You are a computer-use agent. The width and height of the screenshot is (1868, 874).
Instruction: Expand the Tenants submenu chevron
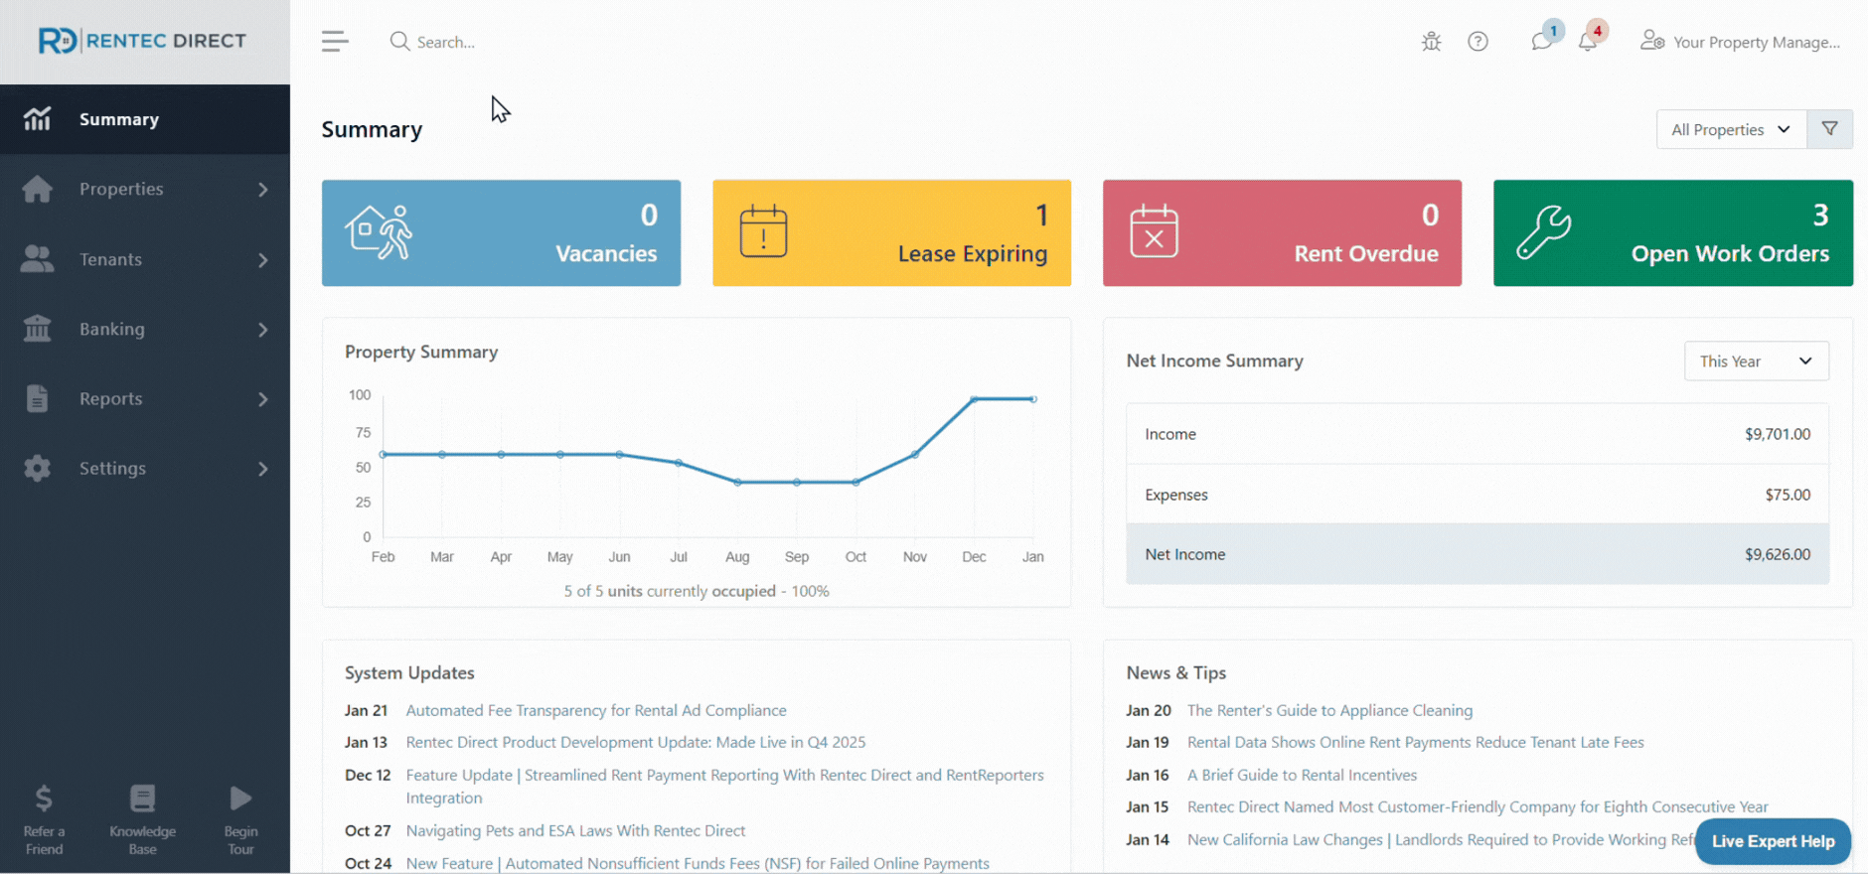263,259
